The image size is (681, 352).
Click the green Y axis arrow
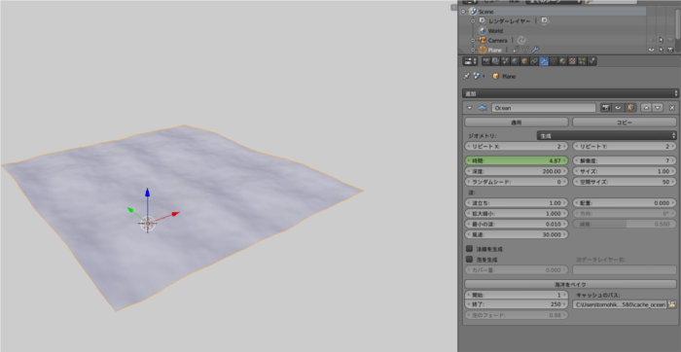point(130,210)
